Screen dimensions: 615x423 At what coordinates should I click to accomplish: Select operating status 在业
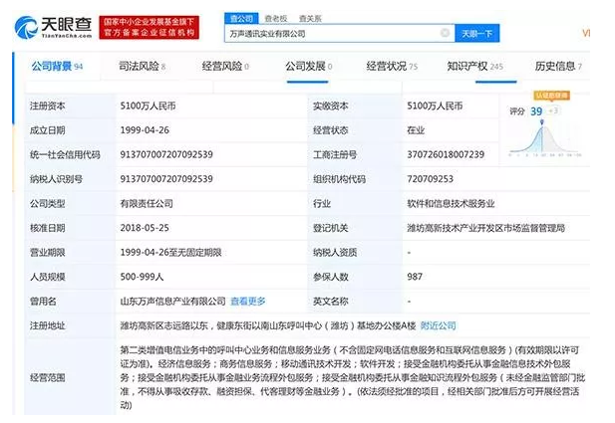coord(416,130)
